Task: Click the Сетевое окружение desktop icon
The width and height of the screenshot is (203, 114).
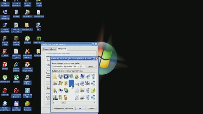Action: (x=5, y=28)
